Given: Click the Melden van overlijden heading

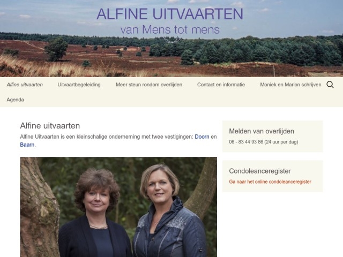Looking at the screenshot, I should (x=262, y=131).
